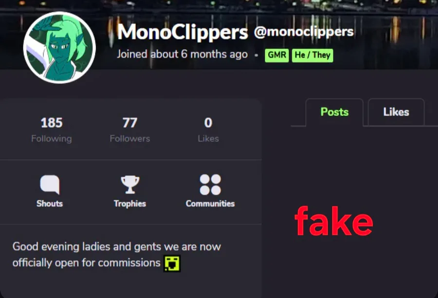Click the green-haired profile avatar
Screen dimensions: 438x298
click(x=59, y=48)
